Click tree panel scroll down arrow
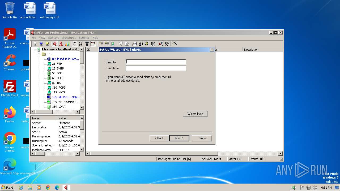 (x=82, y=107)
